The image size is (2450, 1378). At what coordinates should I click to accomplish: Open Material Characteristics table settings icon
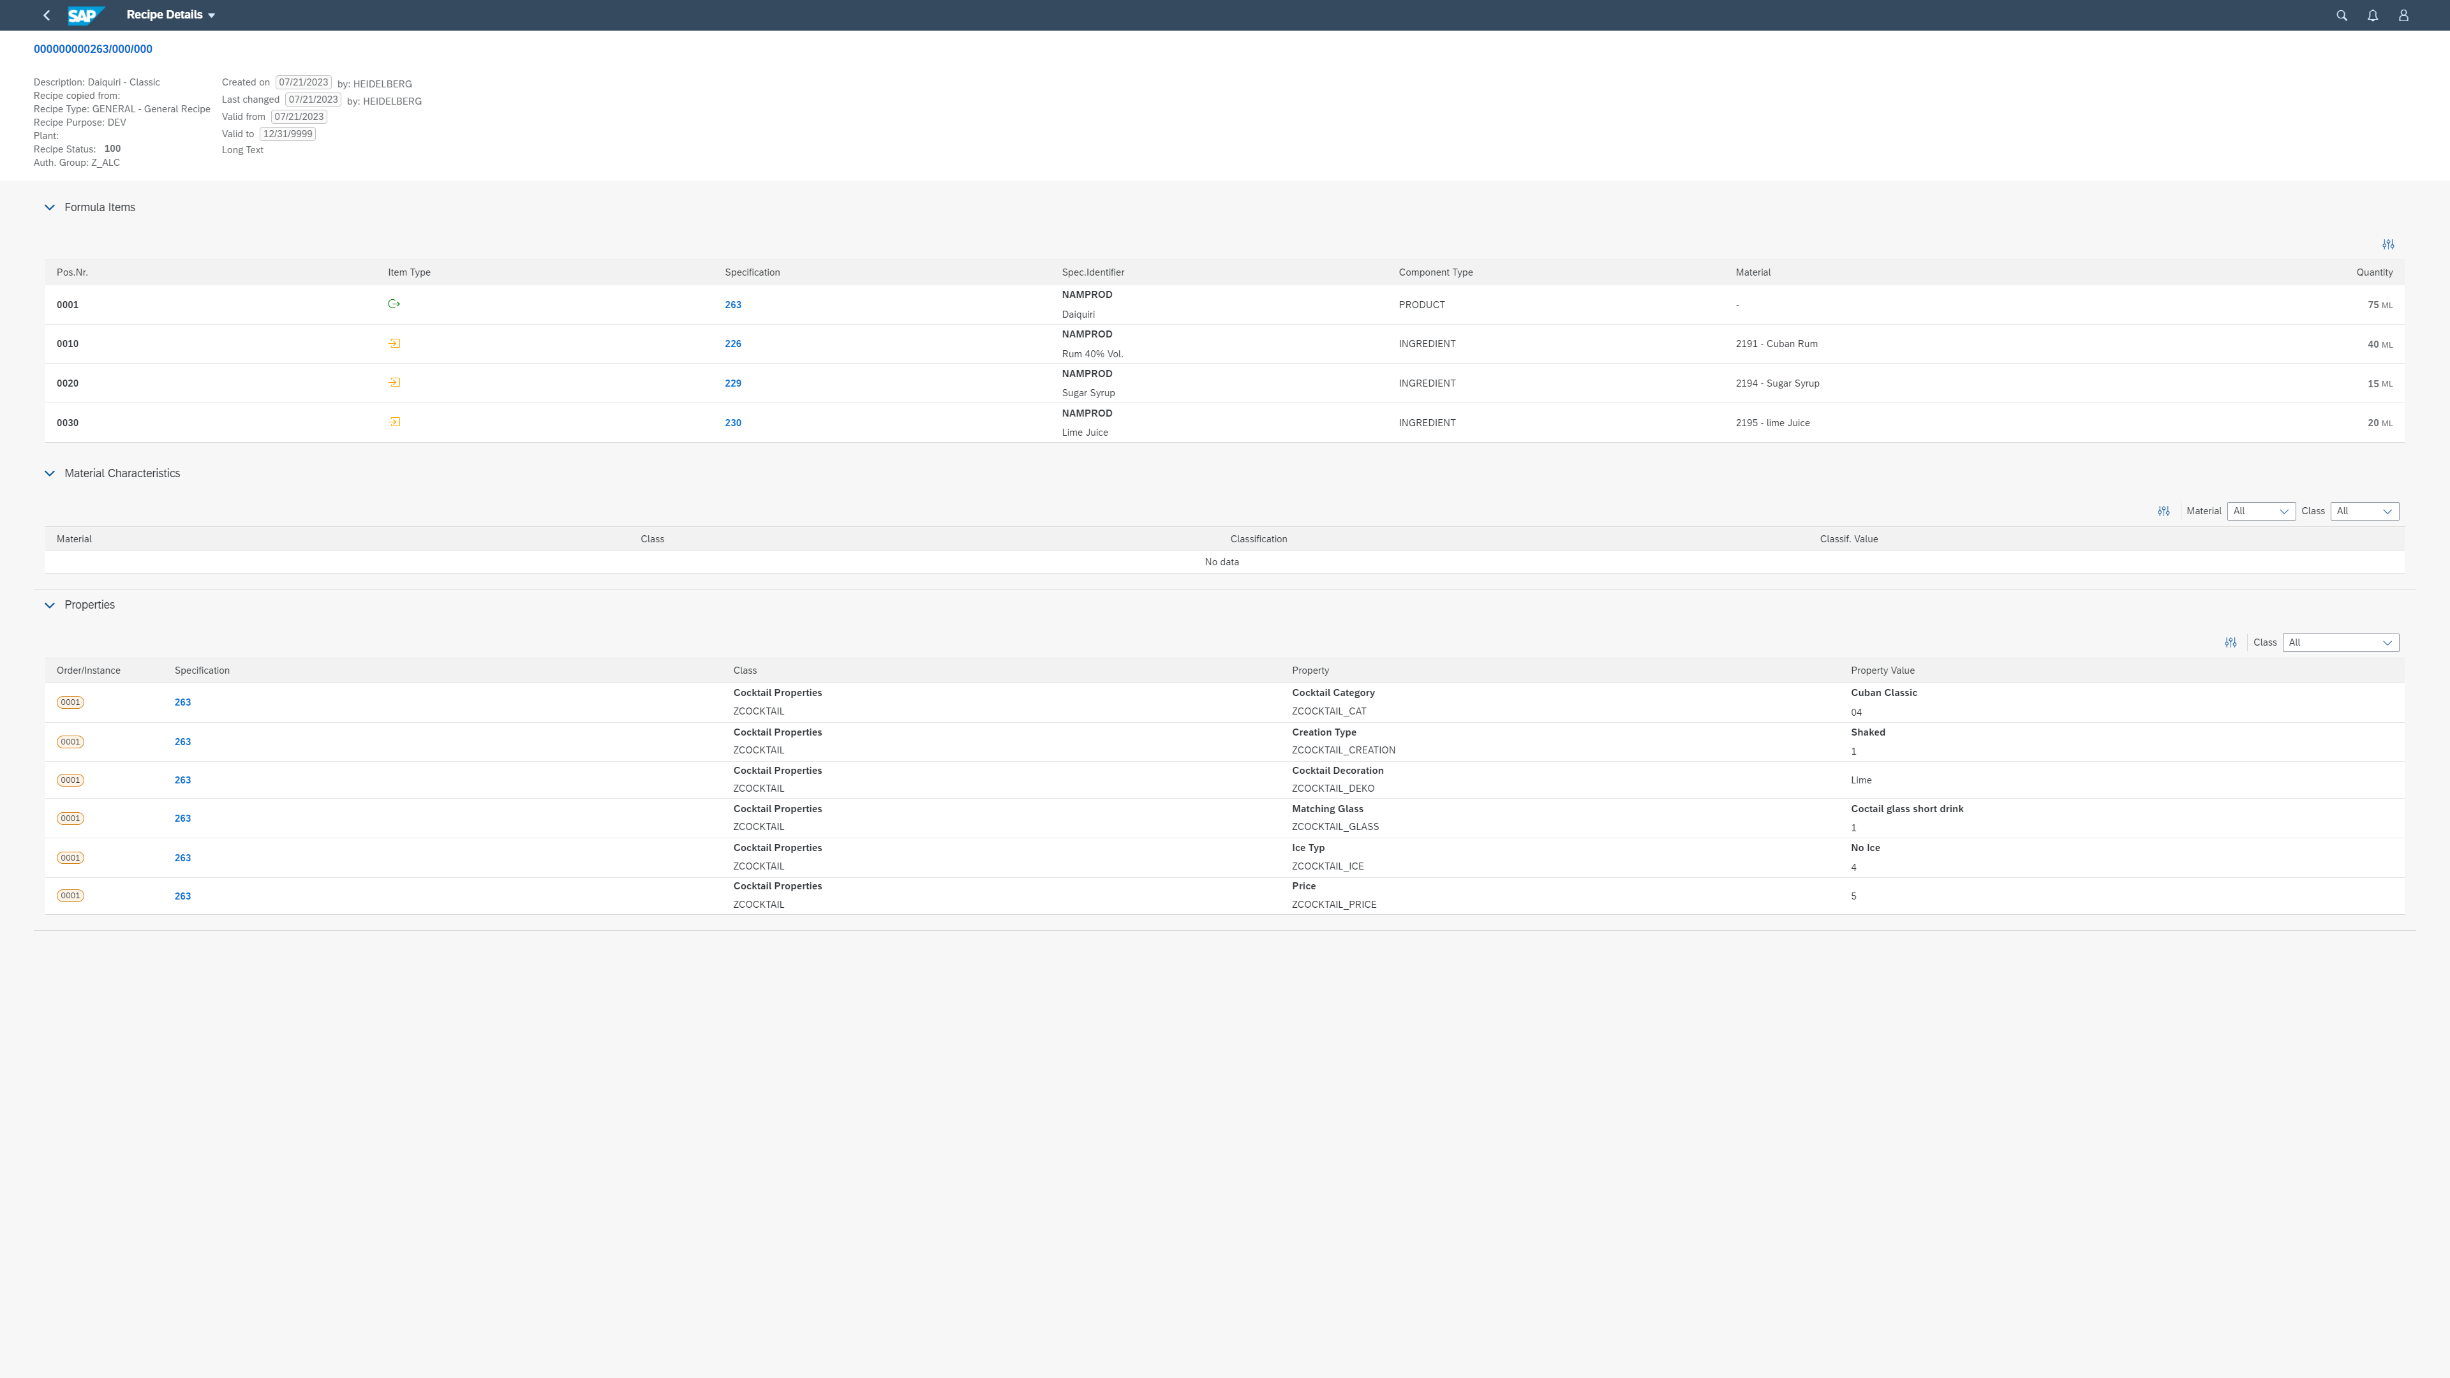(x=2164, y=512)
